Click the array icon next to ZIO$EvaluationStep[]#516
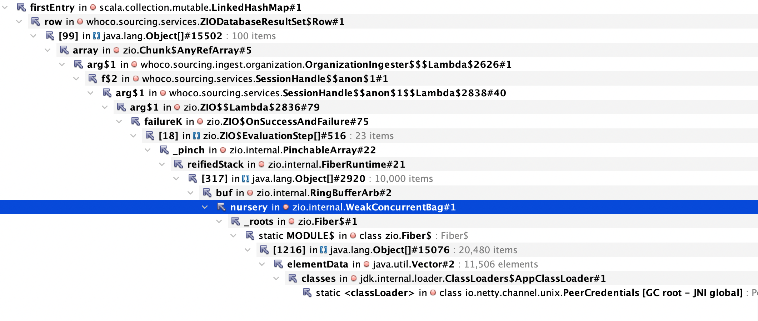758x321 pixels. [196, 136]
